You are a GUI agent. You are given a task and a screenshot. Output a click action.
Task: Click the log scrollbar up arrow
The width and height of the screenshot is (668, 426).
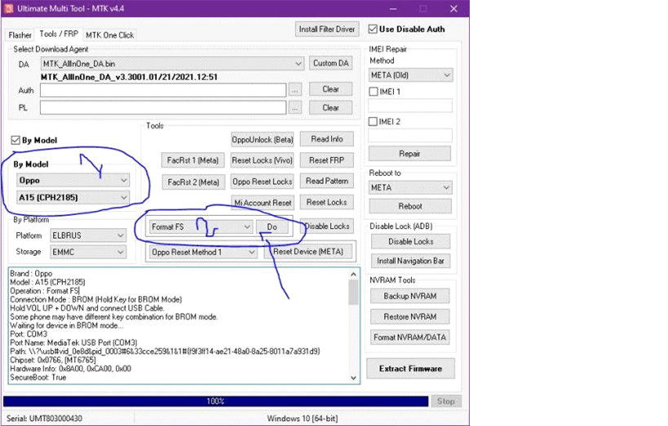tap(354, 274)
